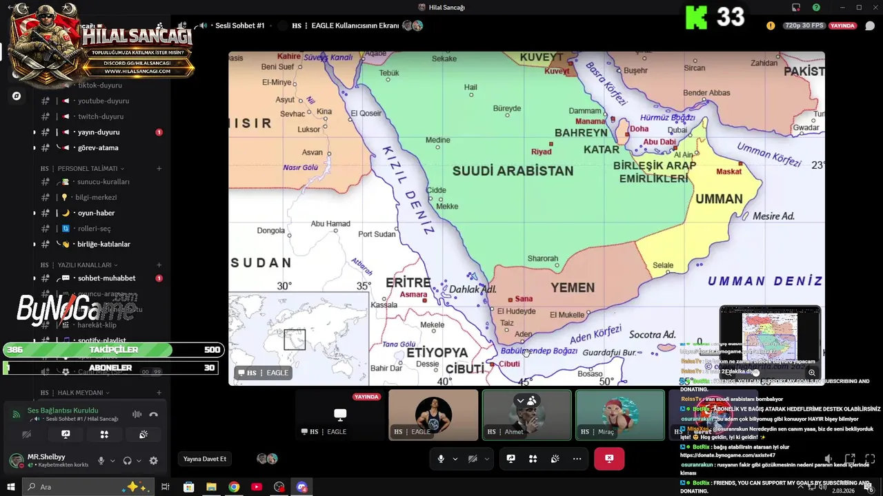Open the chat bubble icon at top right

coord(870,25)
